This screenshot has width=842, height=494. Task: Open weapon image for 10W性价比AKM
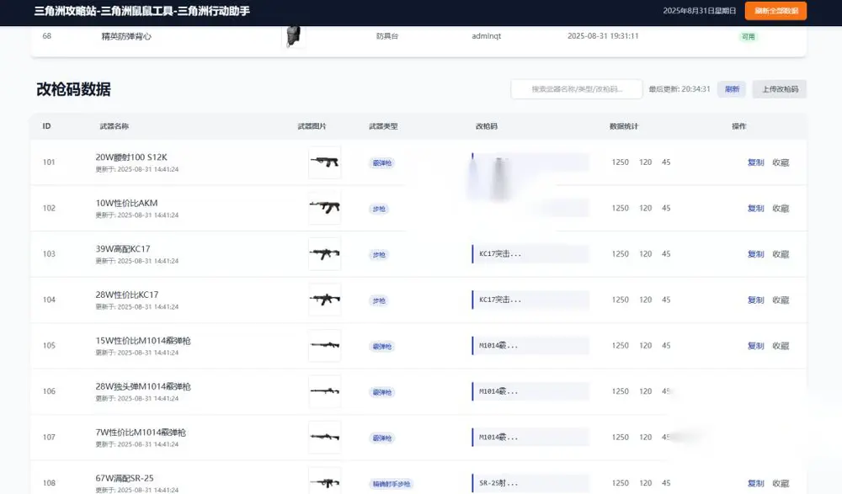click(x=324, y=208)
